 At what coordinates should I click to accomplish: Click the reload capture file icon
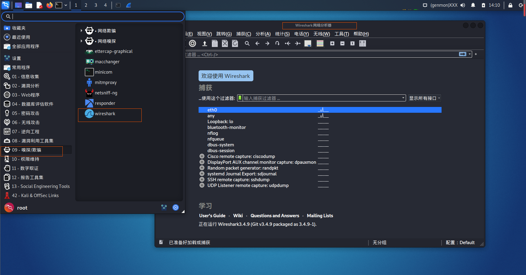point(235,43)
